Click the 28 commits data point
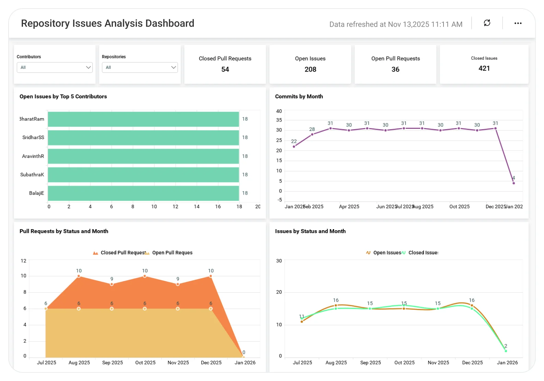Screen dimensions: 544x381 [312, 134]
